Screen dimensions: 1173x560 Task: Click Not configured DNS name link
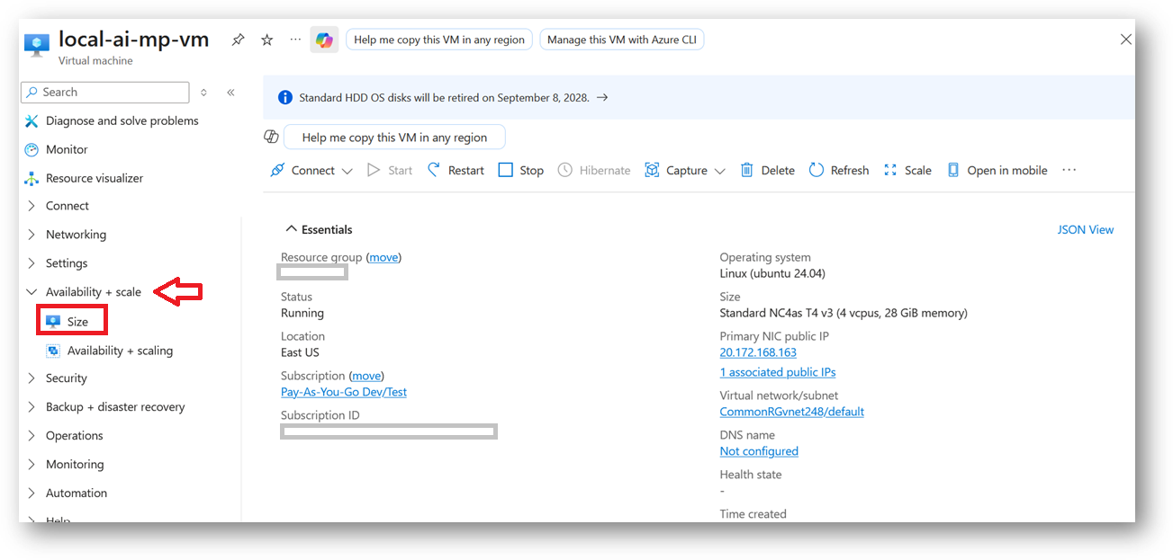tap(759, 451)
